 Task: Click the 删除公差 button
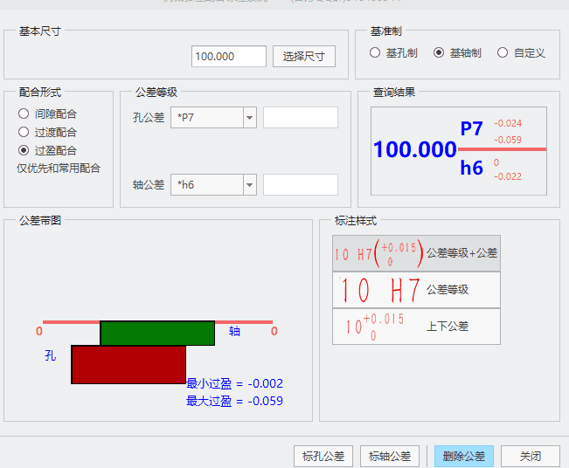click(x=463, y=456)
